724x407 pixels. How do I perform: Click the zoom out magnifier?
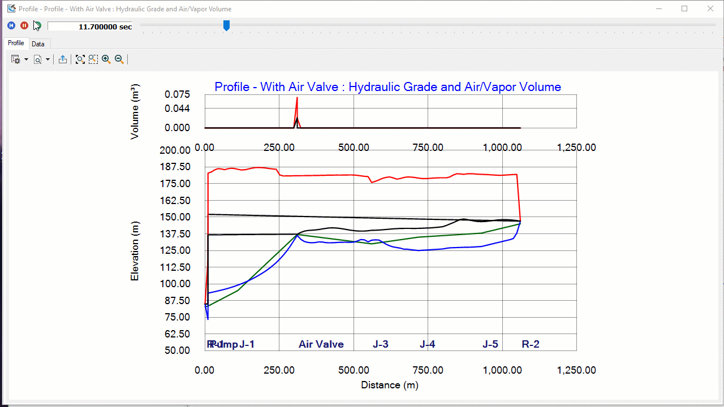click(x=119, y=59)
